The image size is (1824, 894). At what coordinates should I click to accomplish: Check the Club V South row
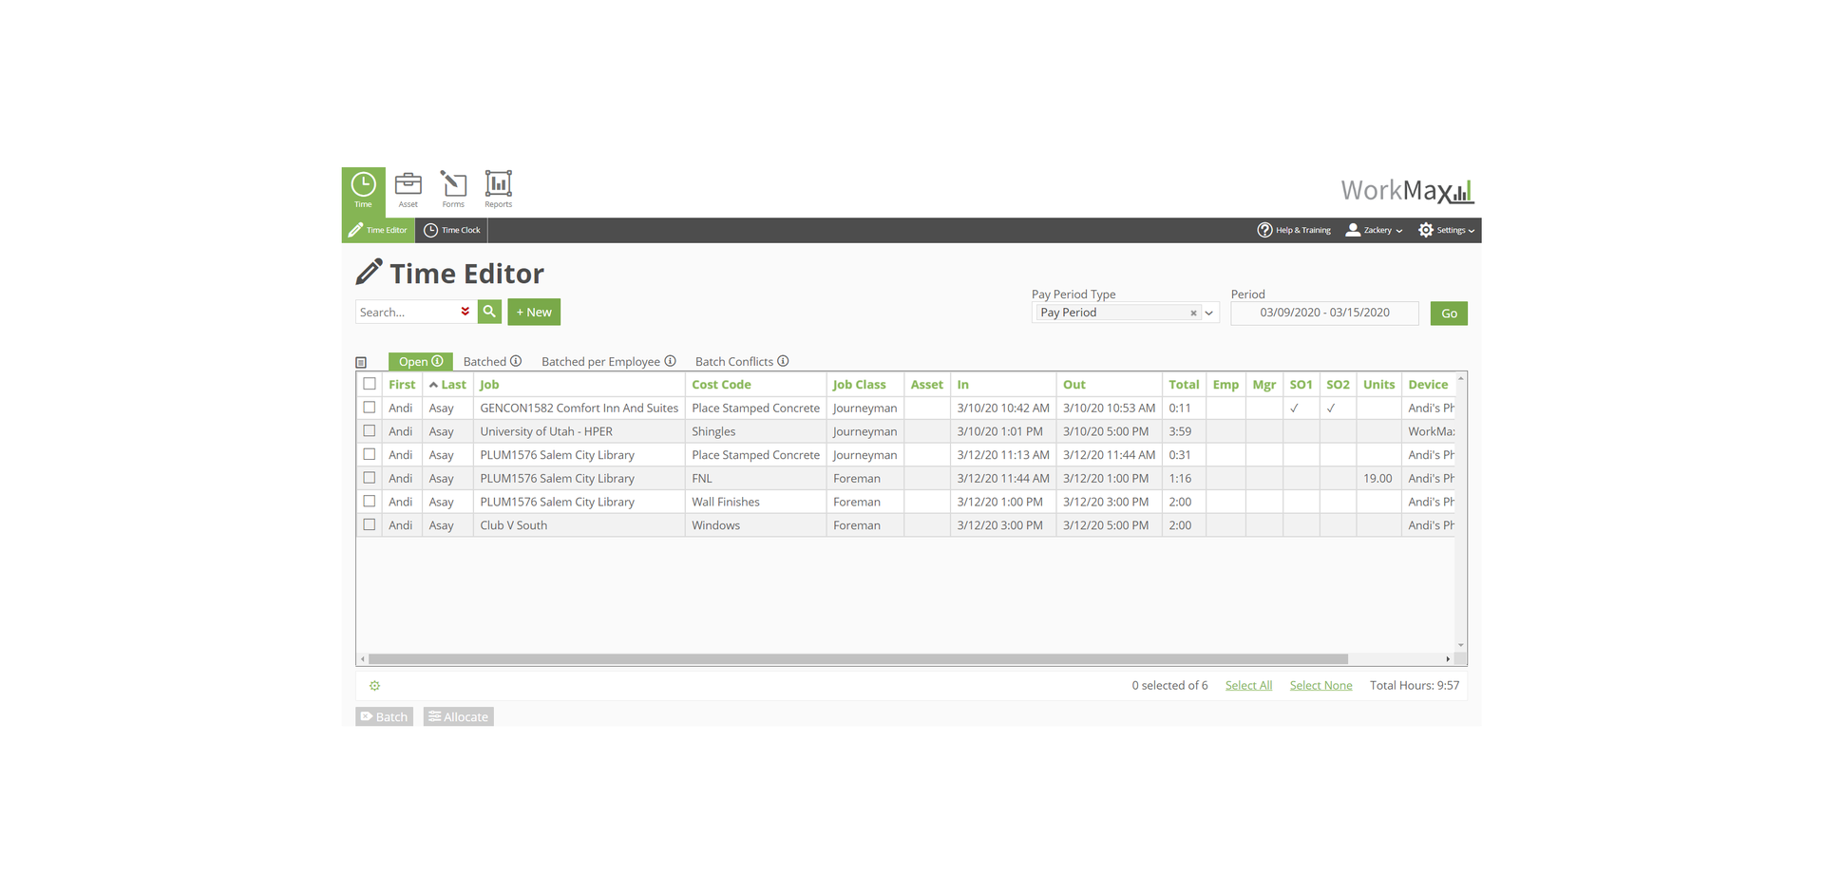(x=370, y=524)
